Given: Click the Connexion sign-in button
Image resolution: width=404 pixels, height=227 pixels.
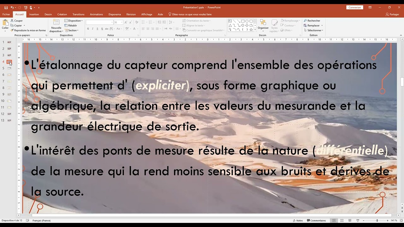Looking at the screenshot, I should click(x=354, y=7).
